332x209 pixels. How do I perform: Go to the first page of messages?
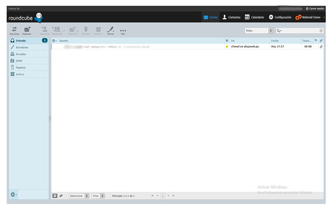(x=152, y=196)
